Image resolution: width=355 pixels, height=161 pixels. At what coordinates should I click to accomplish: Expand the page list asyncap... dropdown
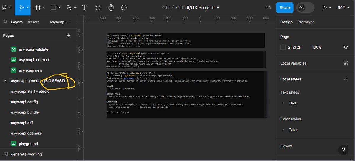60,22
